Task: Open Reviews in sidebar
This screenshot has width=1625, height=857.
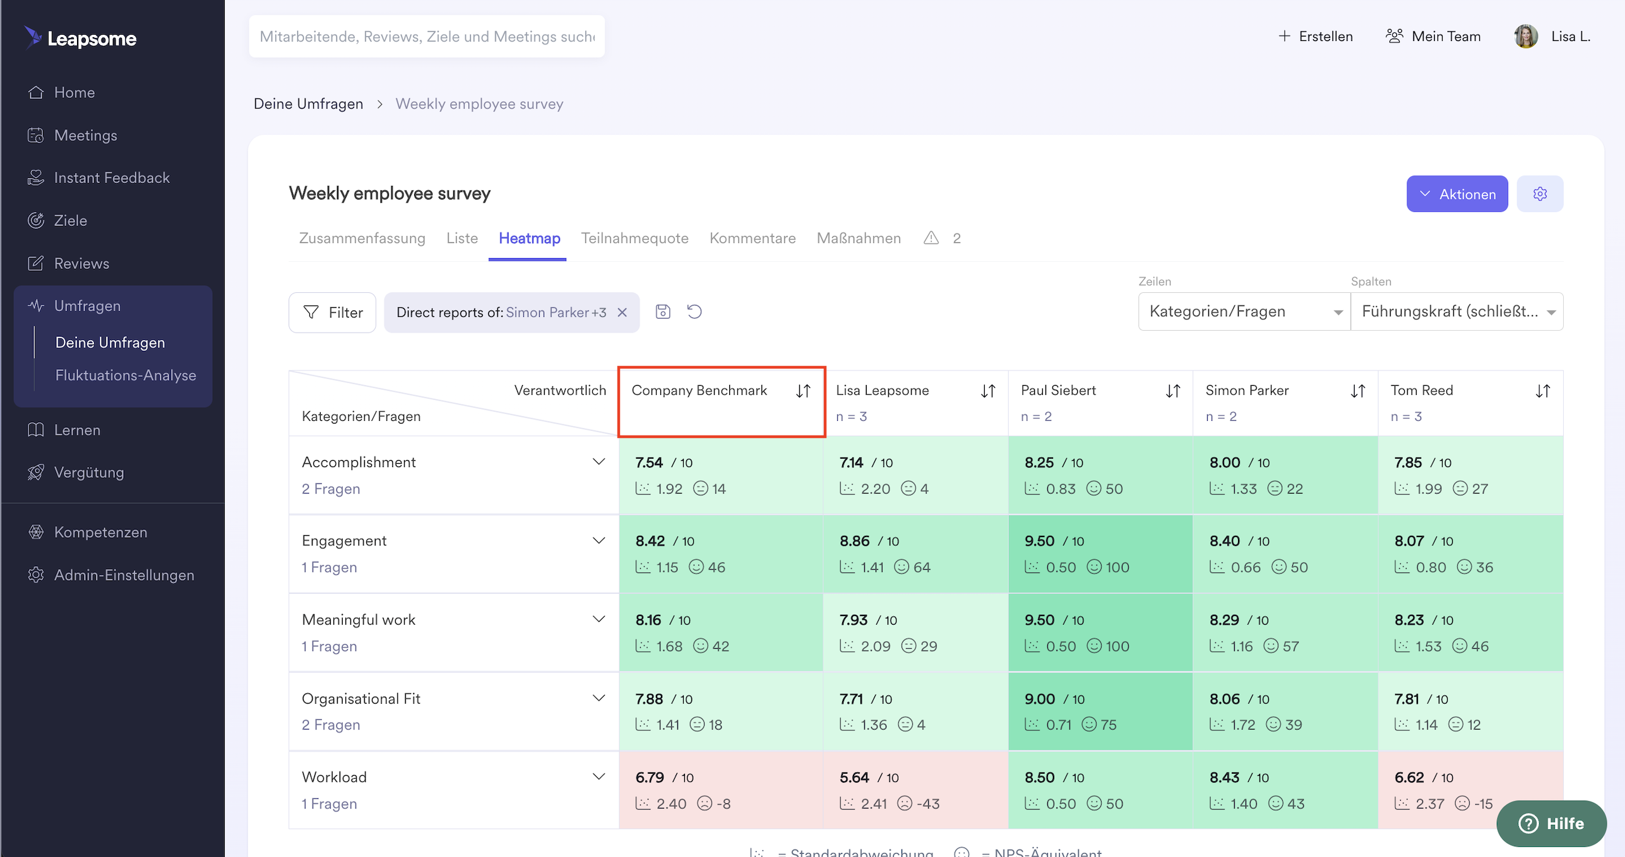Action: (68, 263)
